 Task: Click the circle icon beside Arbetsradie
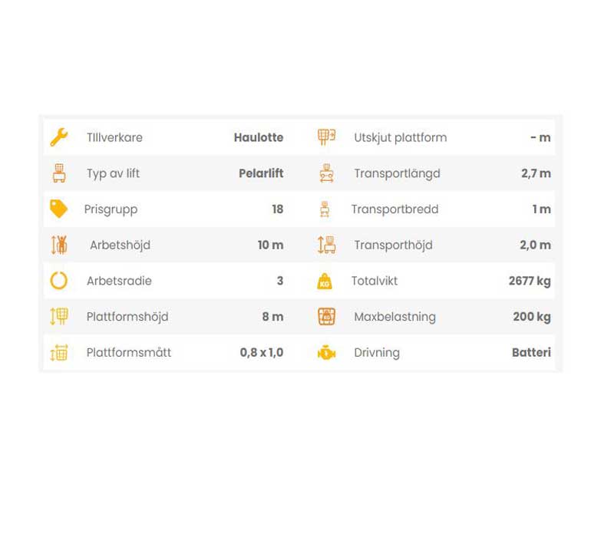point(58,281)
